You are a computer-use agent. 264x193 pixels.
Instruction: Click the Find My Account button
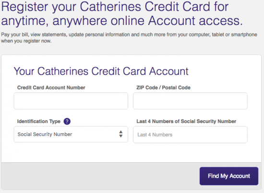[x=229, y=176]
